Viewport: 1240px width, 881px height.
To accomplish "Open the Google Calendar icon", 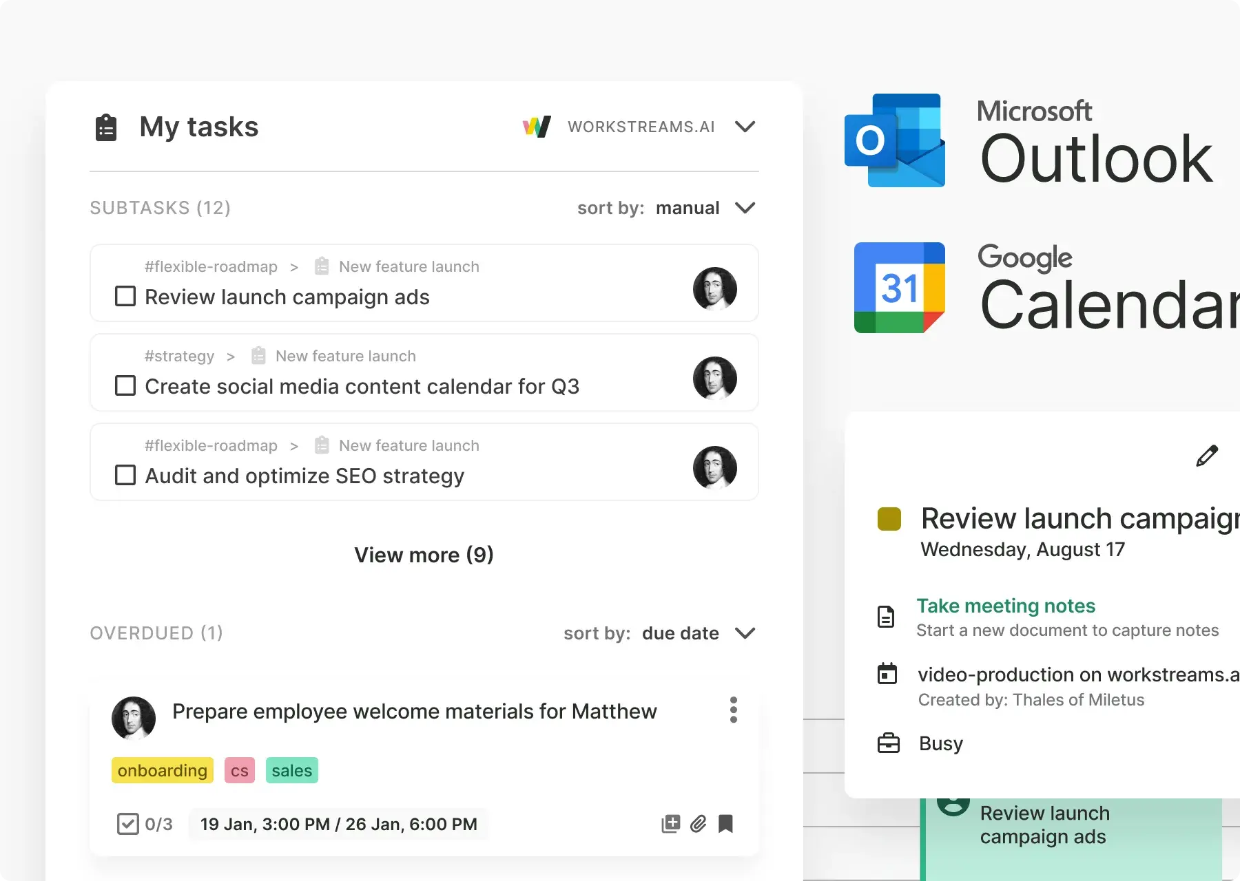I will pyautogui.click(x=899, y=288).
